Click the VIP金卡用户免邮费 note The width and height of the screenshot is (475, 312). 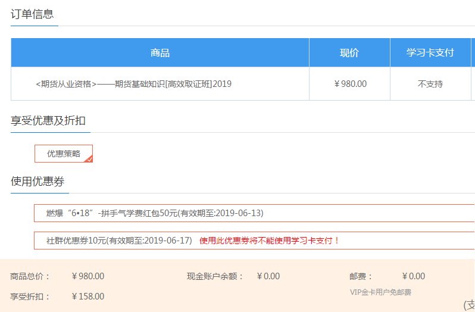point(380,292)
